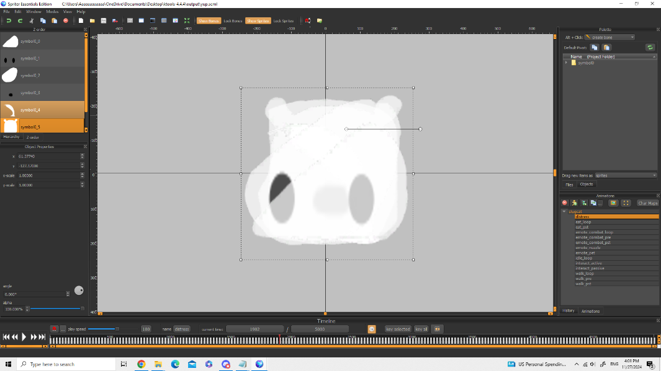Click the Copy icon in the toolbar
The width and height of the screenshot is (661, 371).
coord(42,20)
